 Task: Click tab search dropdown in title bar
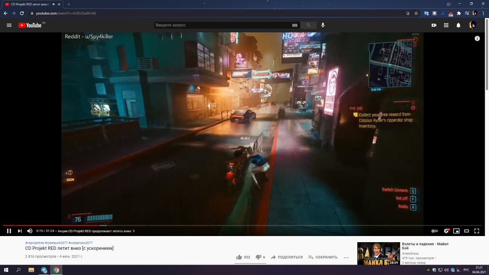[x=449, y=4]
